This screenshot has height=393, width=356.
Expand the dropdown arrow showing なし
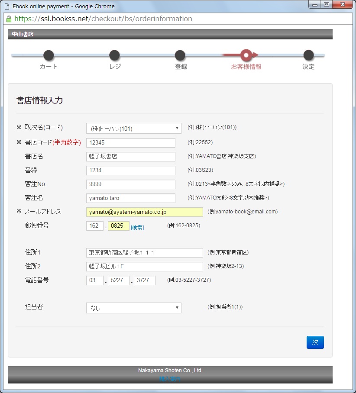pos(177,308)
